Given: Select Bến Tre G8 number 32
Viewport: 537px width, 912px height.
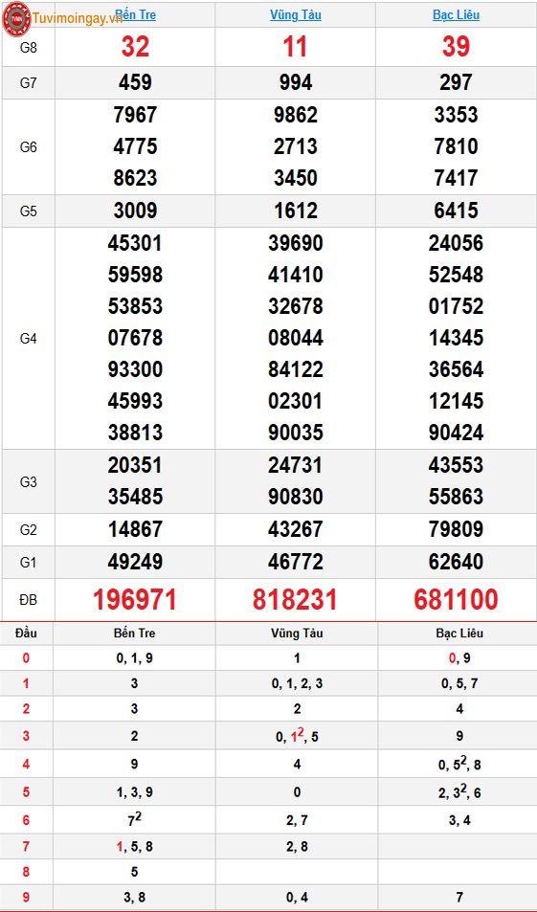Looking at the screenshot, I should click(136, 47).
